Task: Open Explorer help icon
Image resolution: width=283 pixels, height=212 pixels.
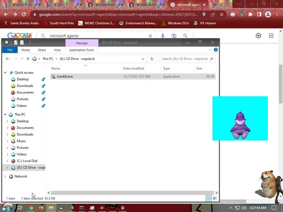Action: pos(216,50)
